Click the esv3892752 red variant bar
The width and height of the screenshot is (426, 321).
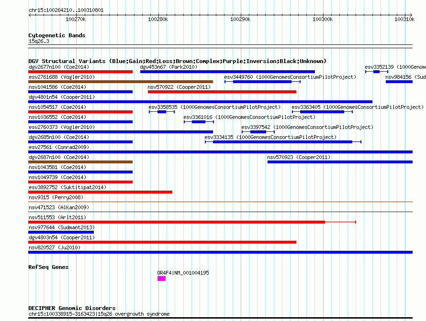tap(100, 192)
